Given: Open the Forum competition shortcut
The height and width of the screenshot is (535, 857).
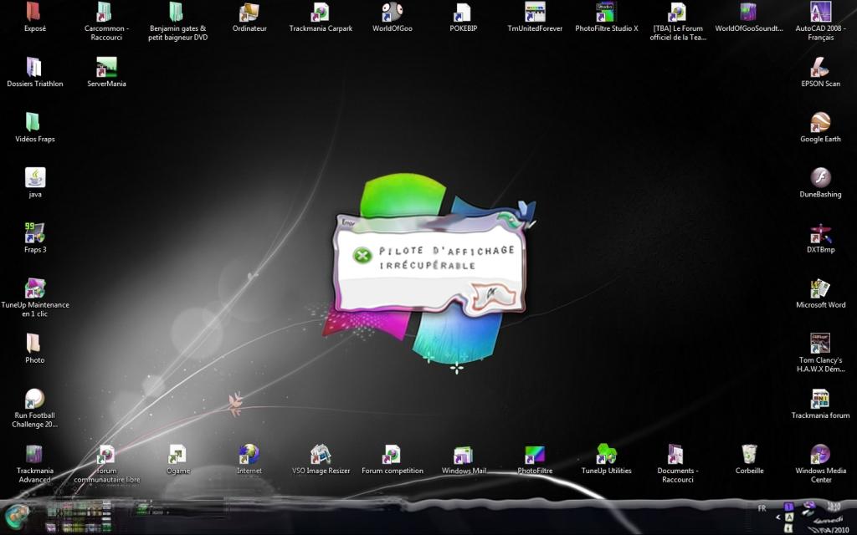Looking at the screenshot, I should (x=392, y=454).
